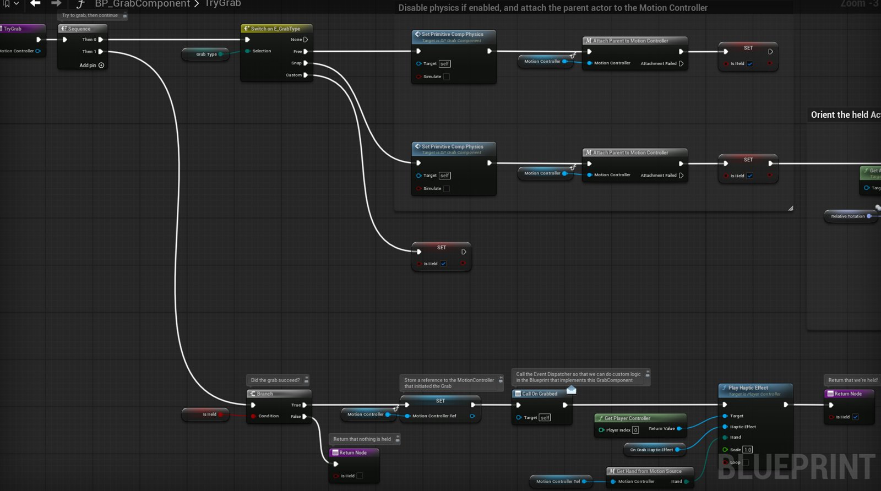Screen dimensions: 881x491
Task: Select the On Grab Haptic Effect variable node
Action: [654, 450]
